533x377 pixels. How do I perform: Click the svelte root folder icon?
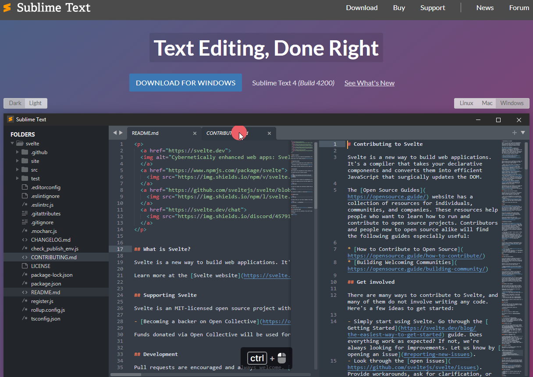(x=20, y=144)
